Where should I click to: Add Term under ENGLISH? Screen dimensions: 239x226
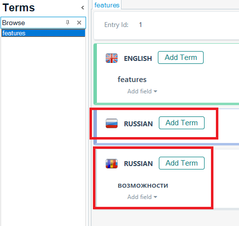(x=180, y=57)
